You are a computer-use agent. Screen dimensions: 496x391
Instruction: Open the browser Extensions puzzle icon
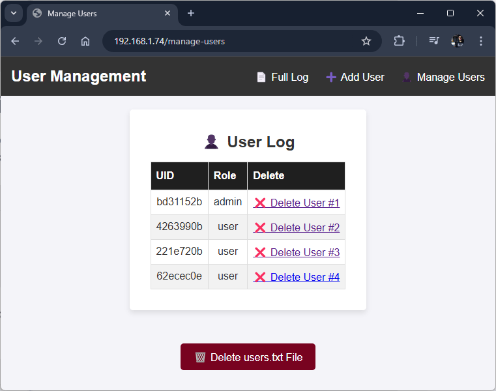coord(399,41)
